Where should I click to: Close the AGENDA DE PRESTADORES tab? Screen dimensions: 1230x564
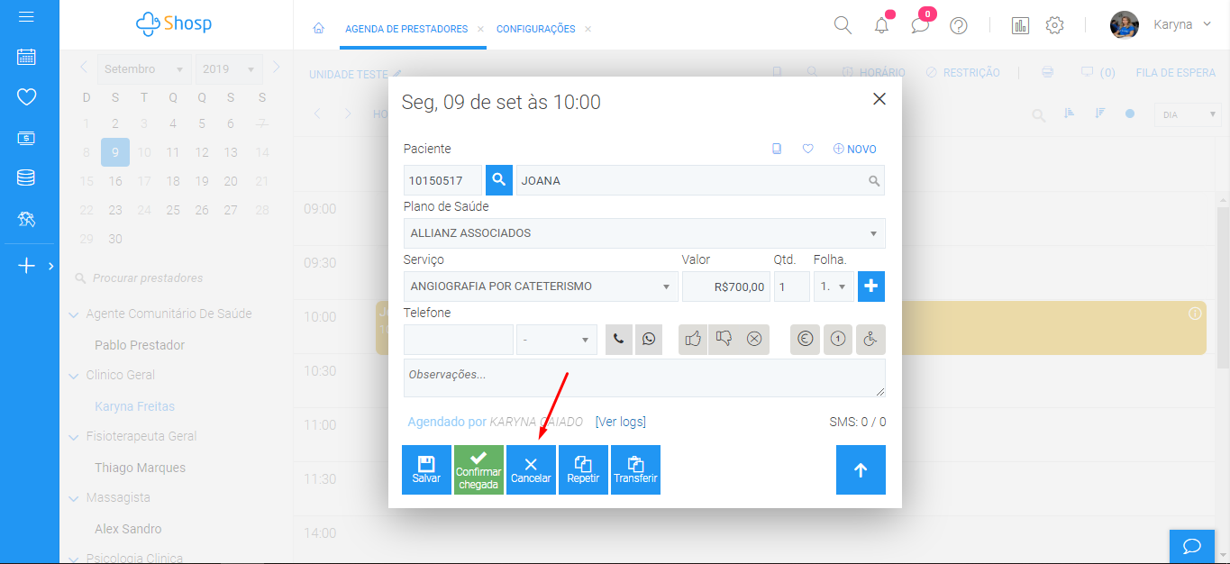click(480, 29)
